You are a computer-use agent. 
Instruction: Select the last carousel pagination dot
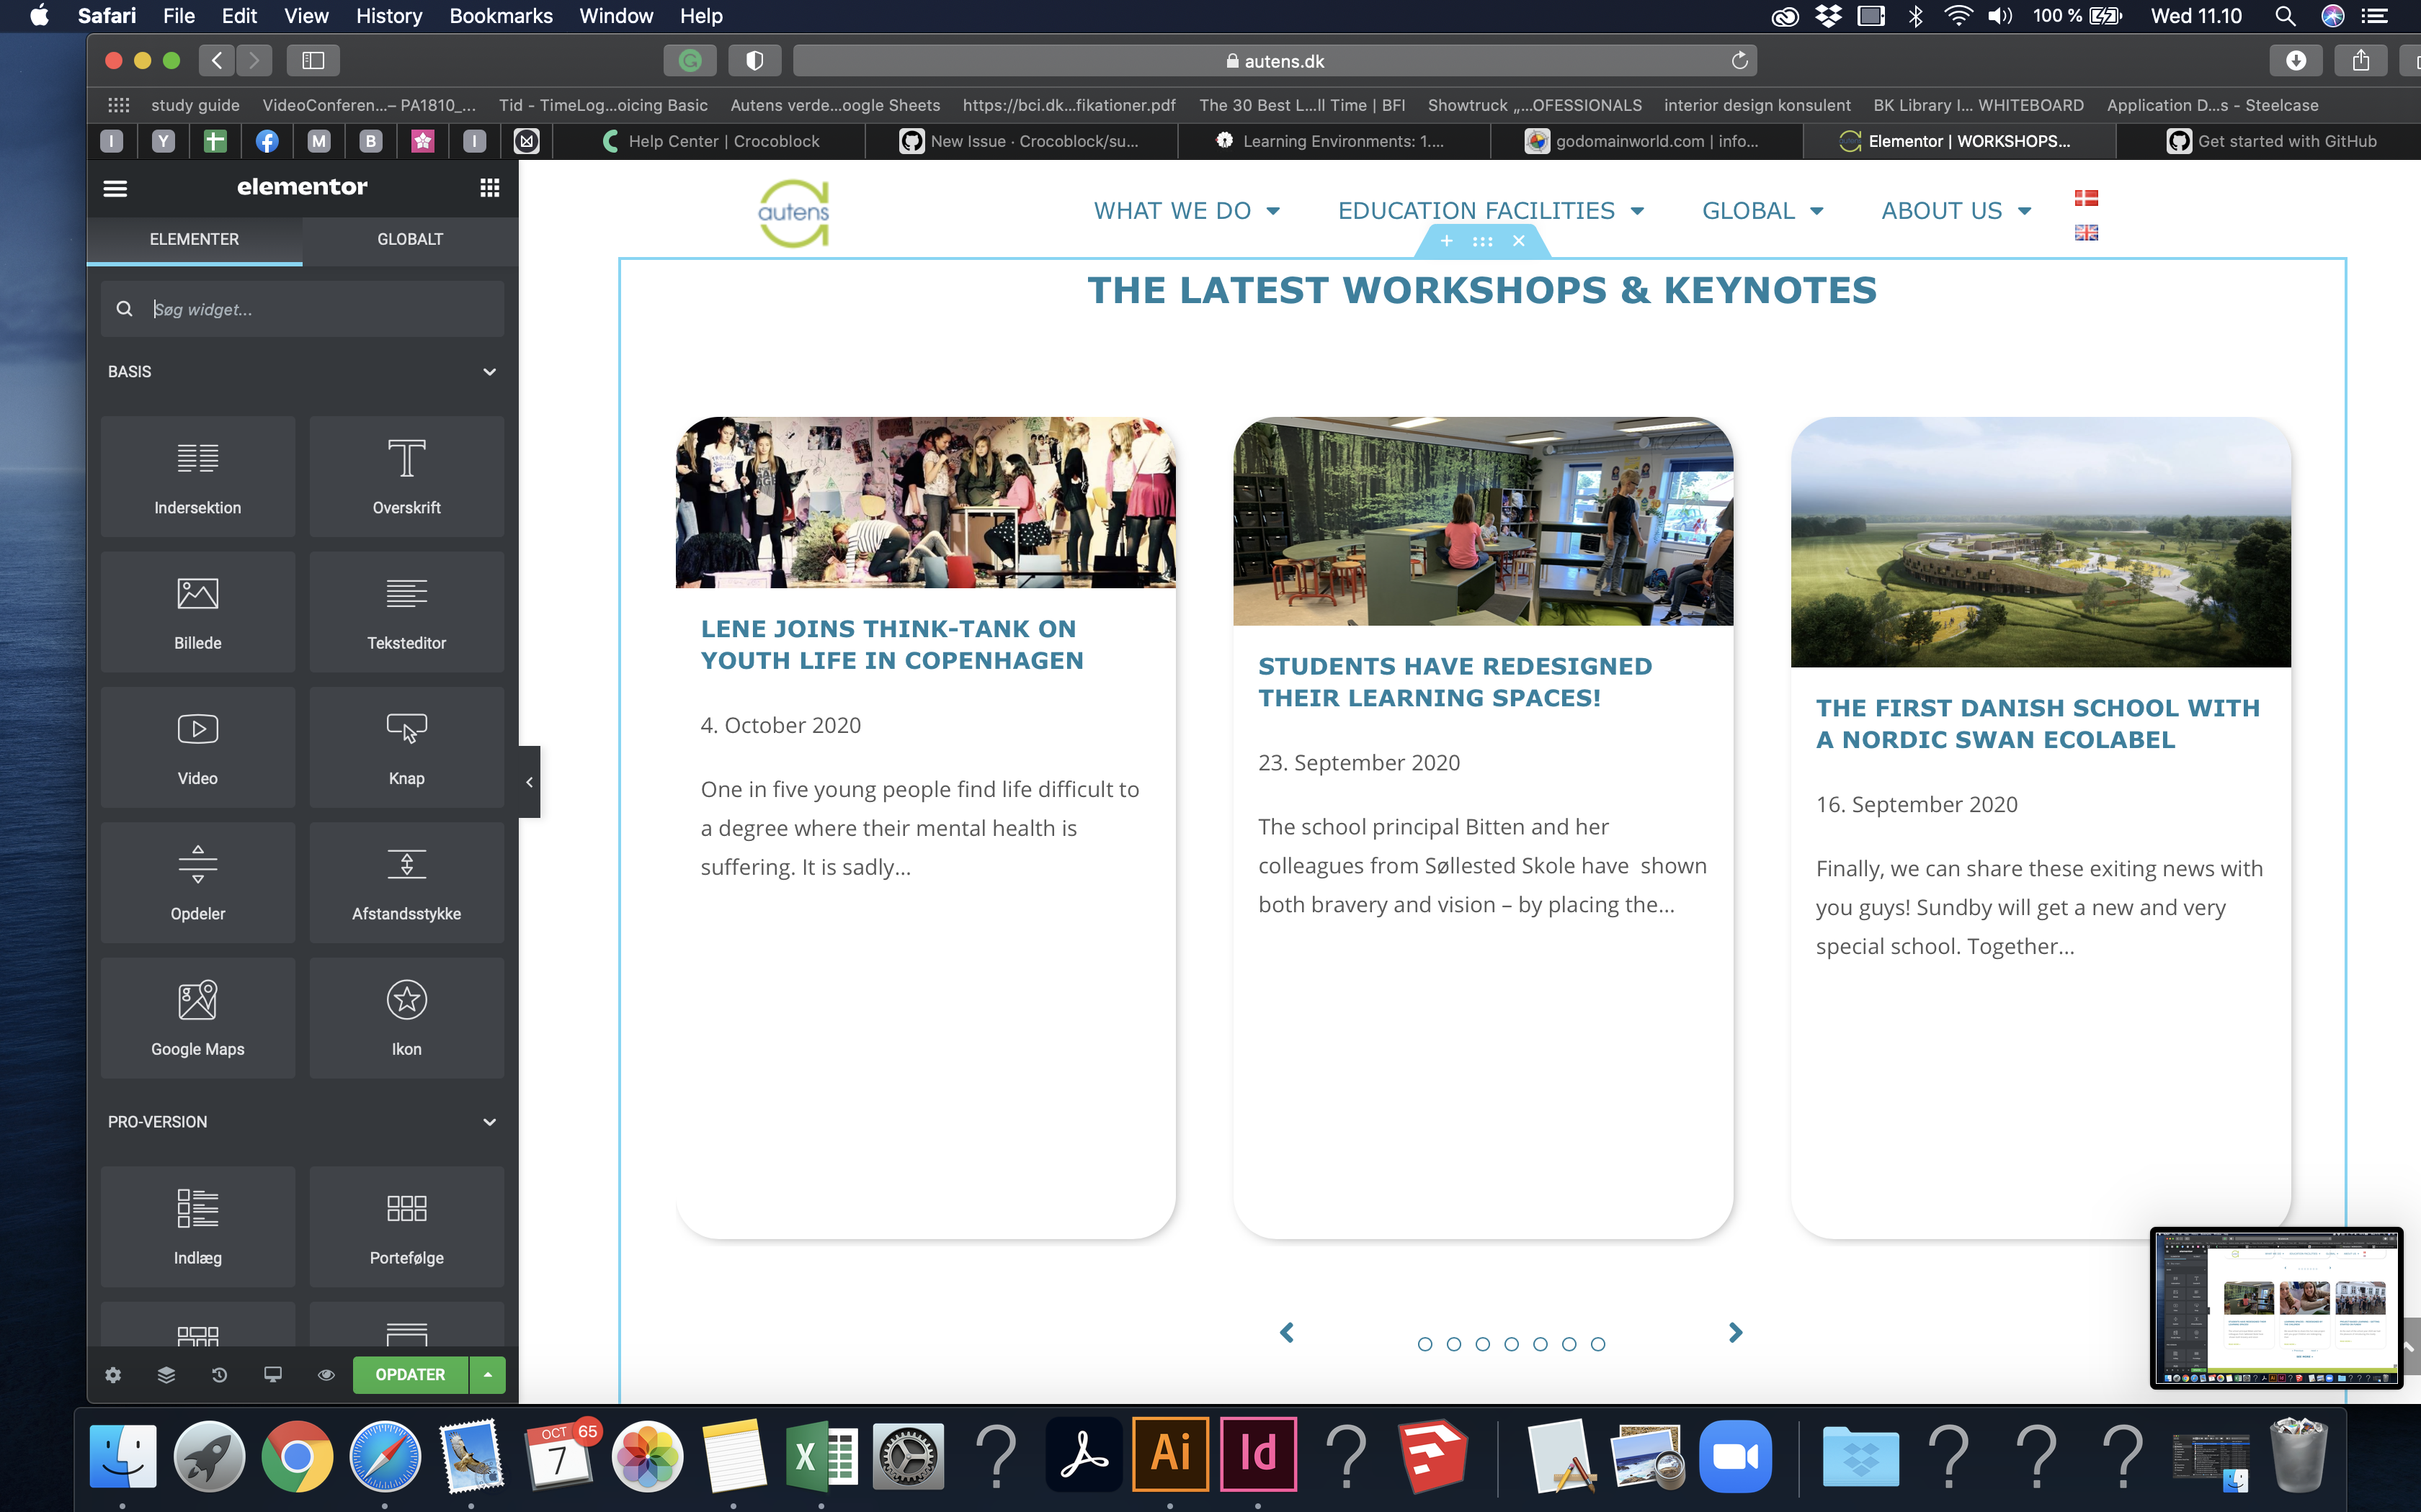(x=1599, y=1344)
